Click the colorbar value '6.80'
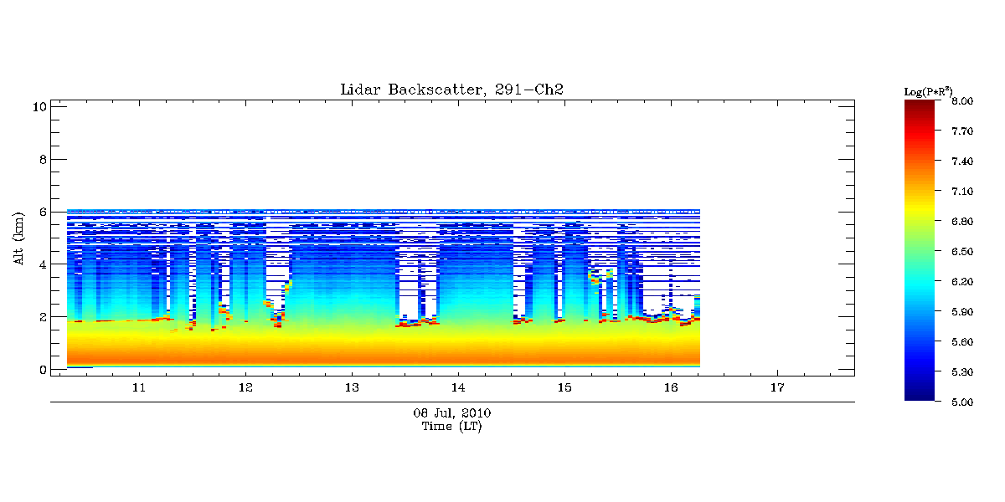Screen dimensions: 1005x502 click(962, 222)
